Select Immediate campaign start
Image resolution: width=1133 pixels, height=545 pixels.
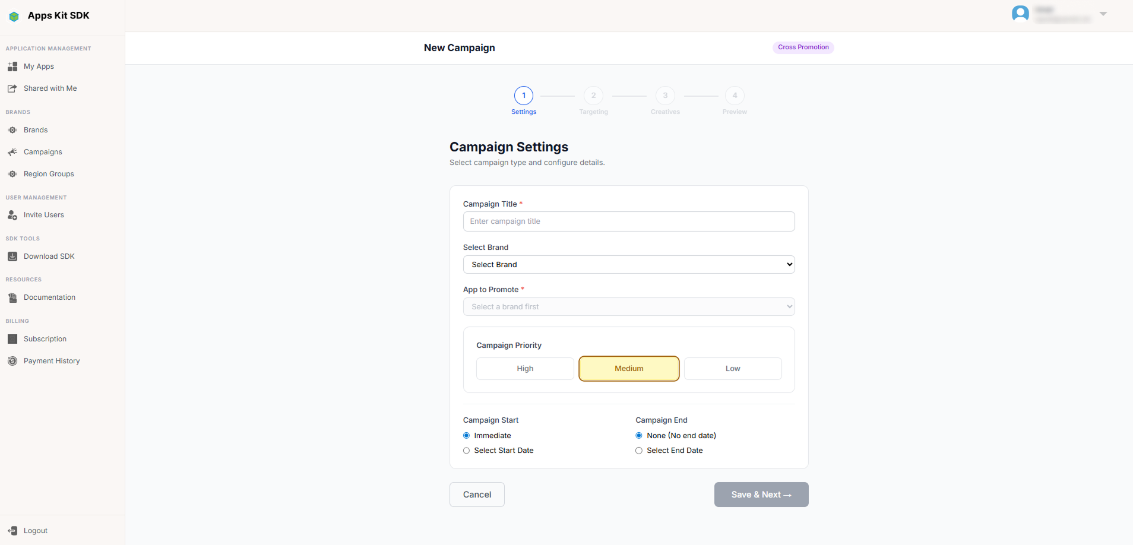[467, 436]
